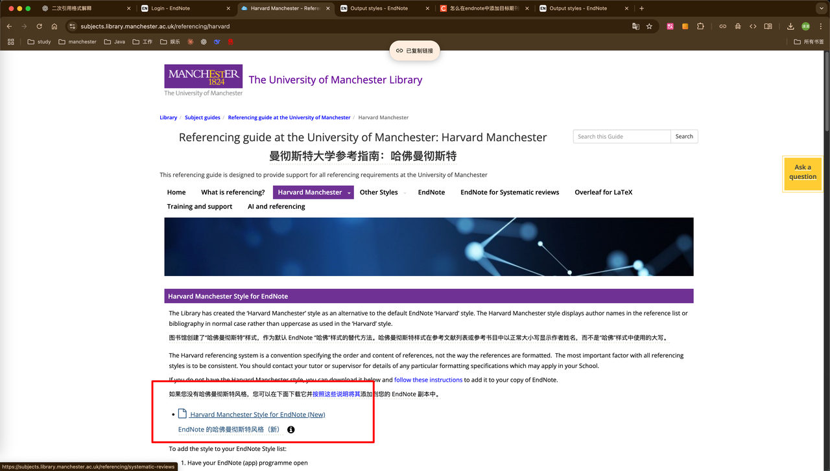Open the Training and support menu item
Screen dimensions: 830x471
pyautogui.click(x=200, y=207)
